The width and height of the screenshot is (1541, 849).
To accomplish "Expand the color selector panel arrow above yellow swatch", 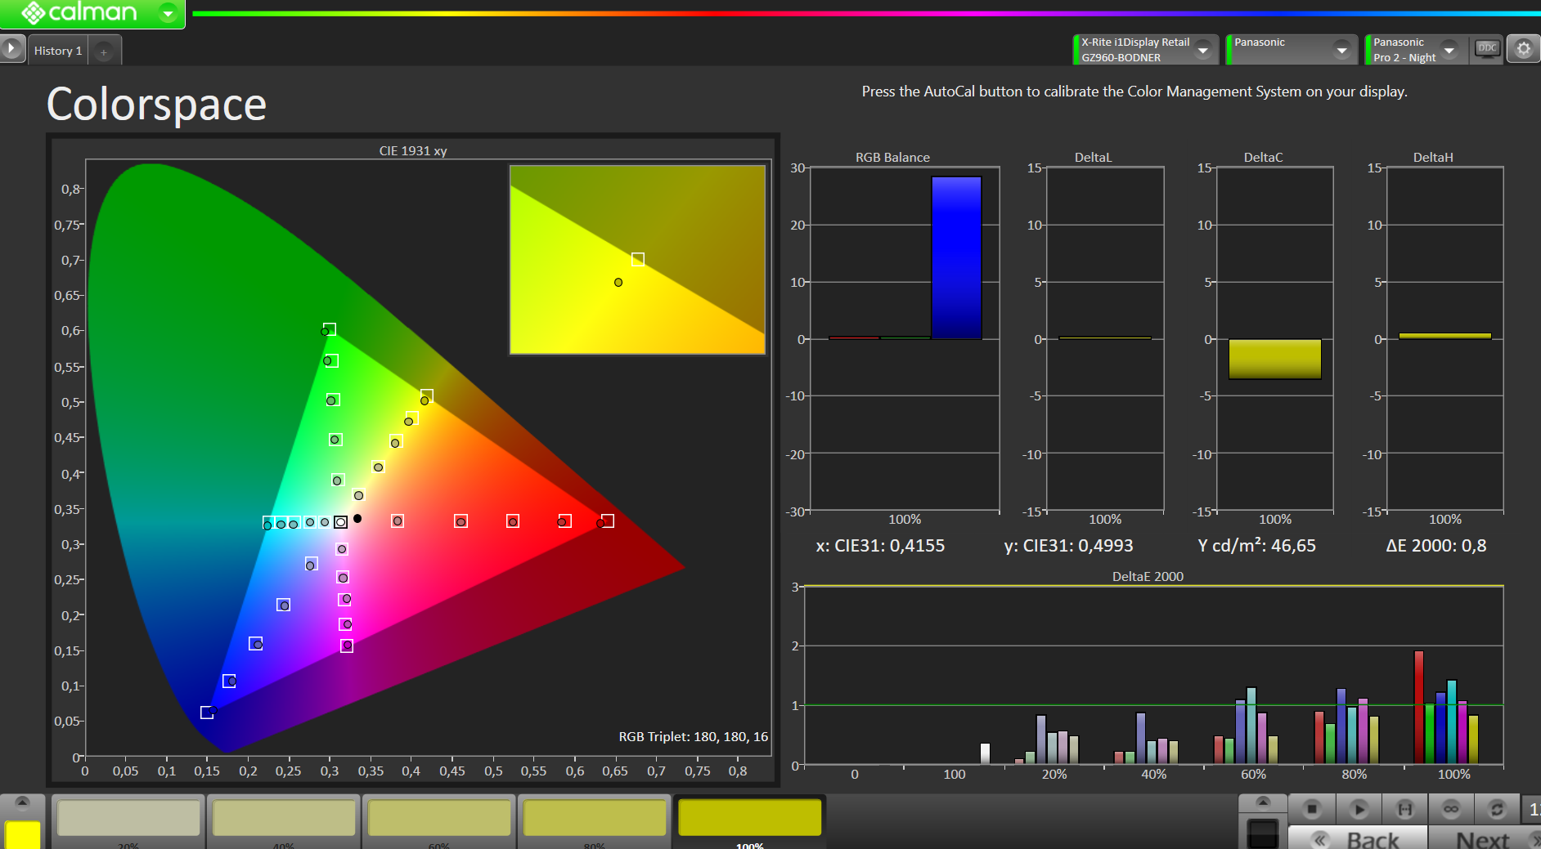I will (x=23, y=802).
